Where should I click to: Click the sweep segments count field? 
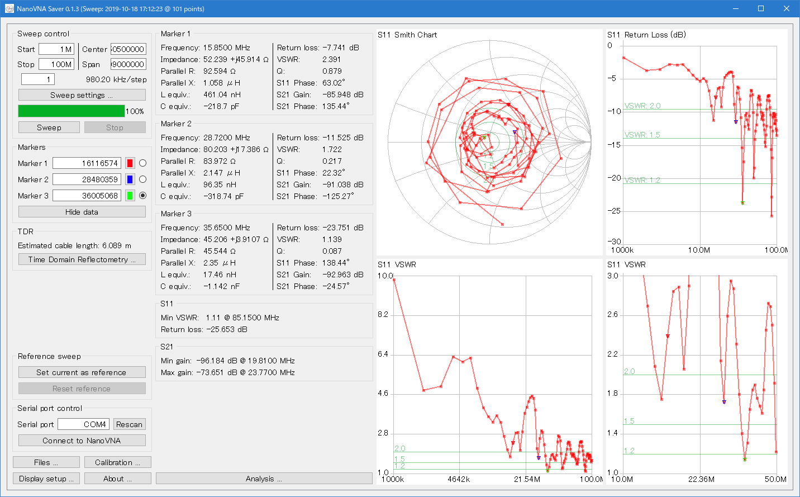pyautogui.click(x=38, y=79)
